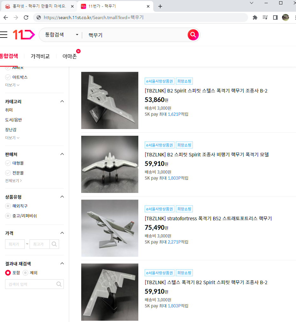296x322 pixels.
Task: Filter by 취미 category
Action: tap(9, 110)
